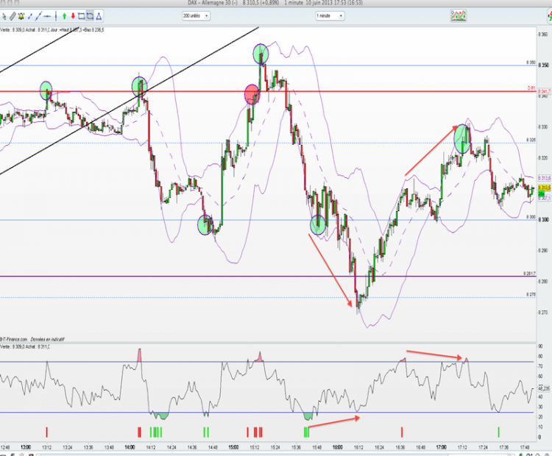This screenshot has width=552, height=456.
Task: Select the ruler measurement tool
Action: pos(13,16)
